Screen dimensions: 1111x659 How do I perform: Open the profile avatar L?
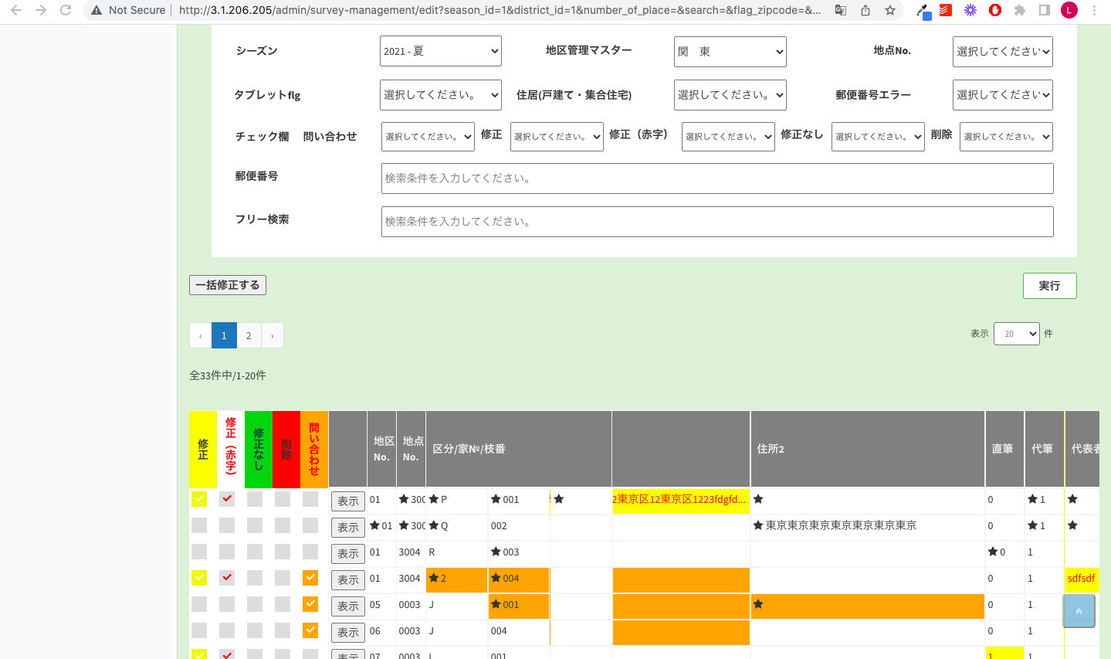point(1069,10)
